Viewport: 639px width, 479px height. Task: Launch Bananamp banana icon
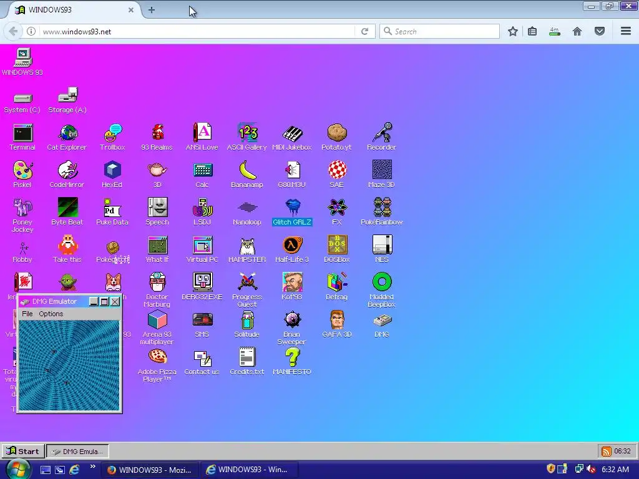coord(247,175)
